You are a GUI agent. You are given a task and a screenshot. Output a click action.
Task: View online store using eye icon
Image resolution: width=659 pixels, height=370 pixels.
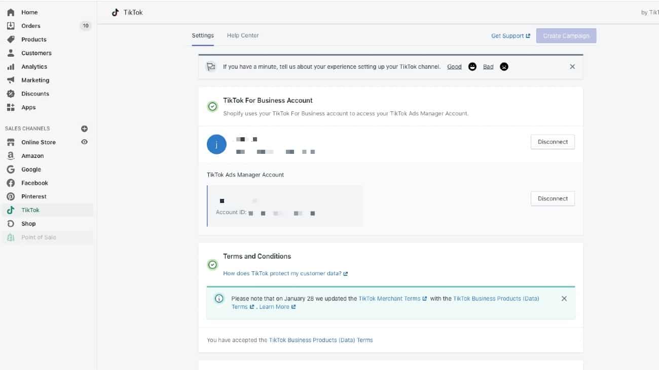[85, 142]
